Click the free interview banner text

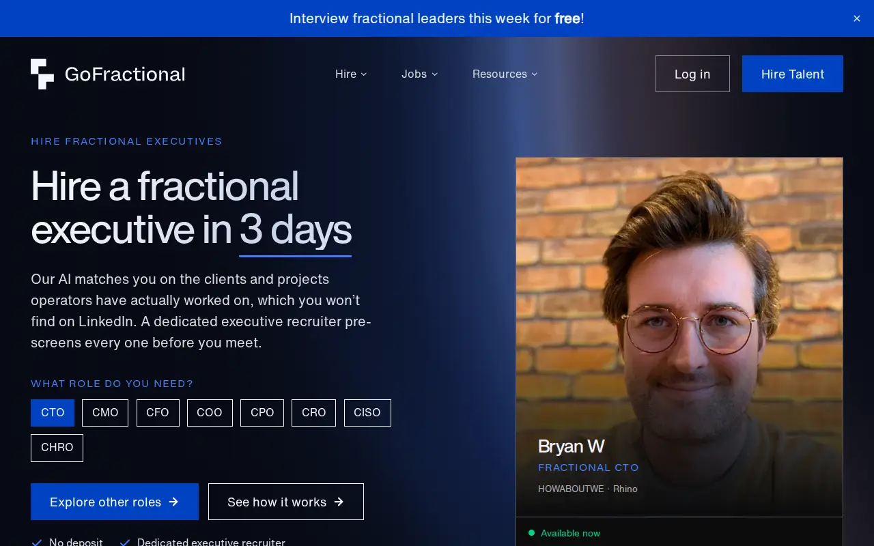coord(437,18)
